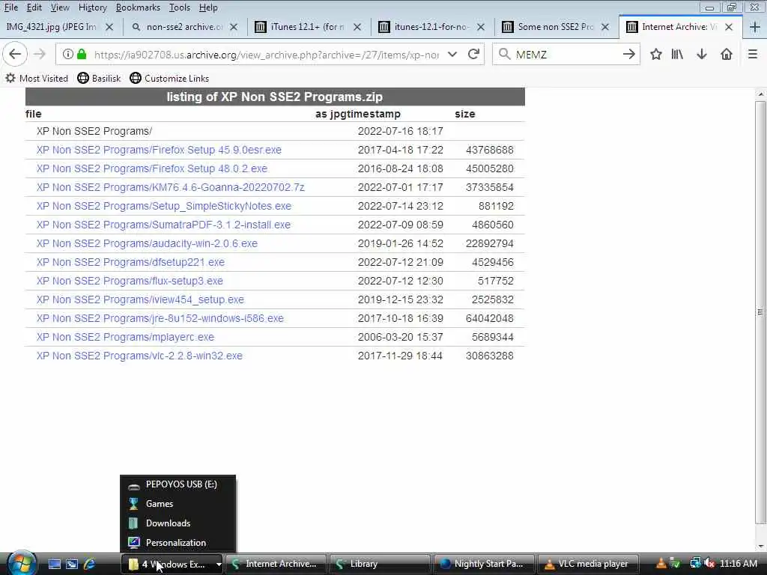Open the hamburger application menu
Viewport: 767px width, 575px height.
click(753, 54)
